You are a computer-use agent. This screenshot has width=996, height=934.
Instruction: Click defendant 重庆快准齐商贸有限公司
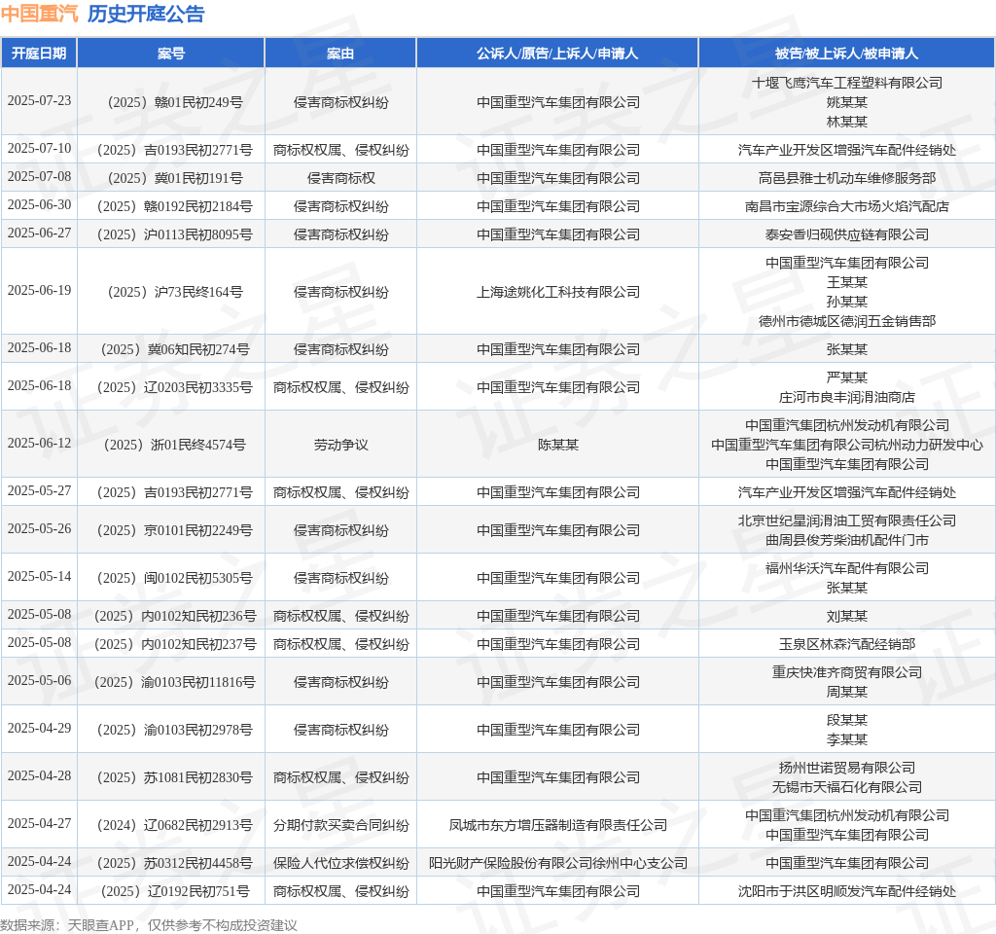click(847, 672)
